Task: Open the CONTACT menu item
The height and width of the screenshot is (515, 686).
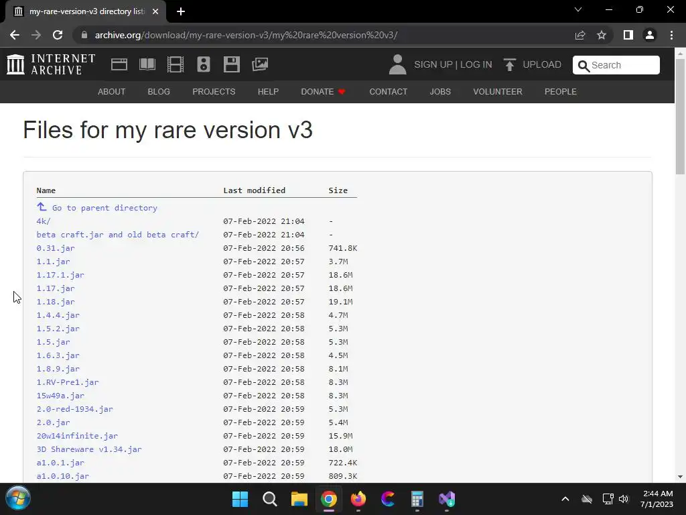Action: point(388,91)
